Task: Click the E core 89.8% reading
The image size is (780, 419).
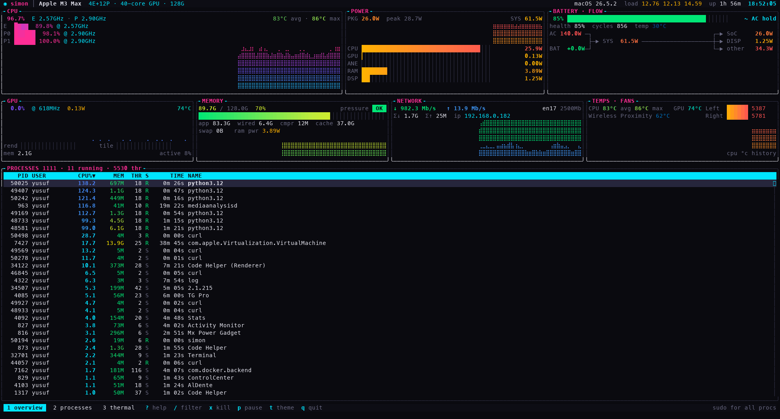Action: (x=44, y=26)
